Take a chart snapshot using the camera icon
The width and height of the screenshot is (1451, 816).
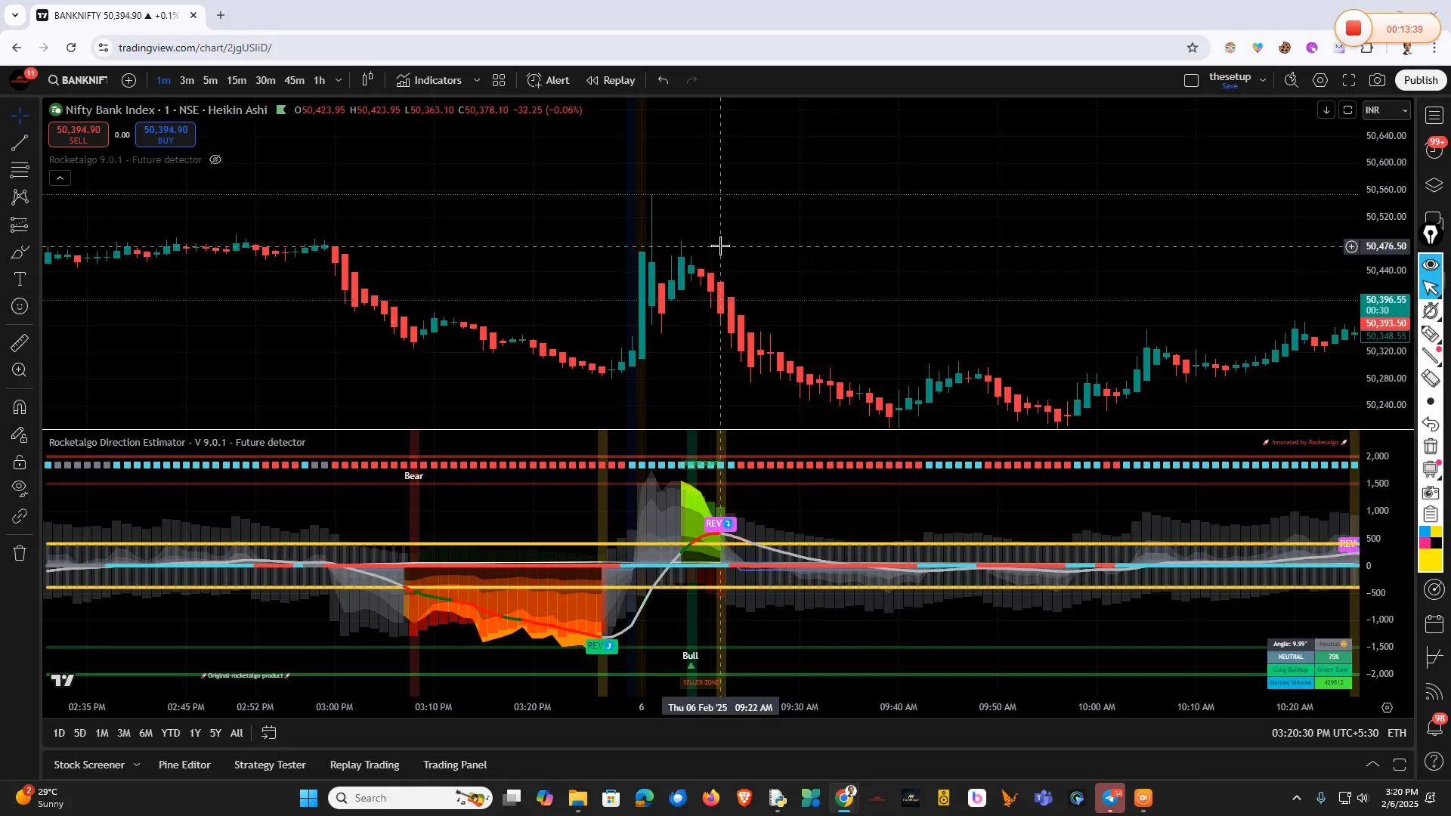coord(1377,80)
